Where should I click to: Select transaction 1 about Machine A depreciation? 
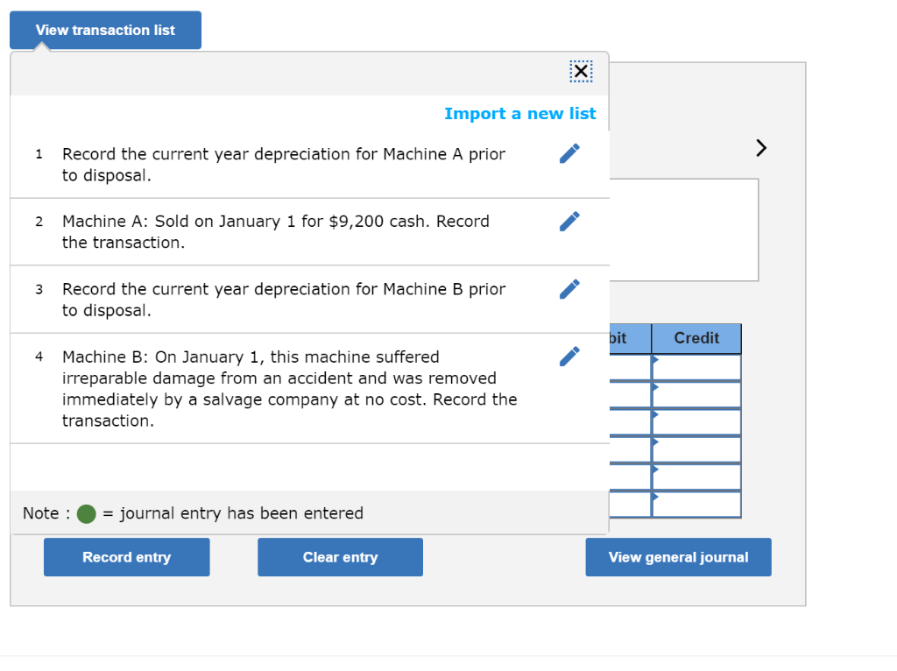click(283, 164)
